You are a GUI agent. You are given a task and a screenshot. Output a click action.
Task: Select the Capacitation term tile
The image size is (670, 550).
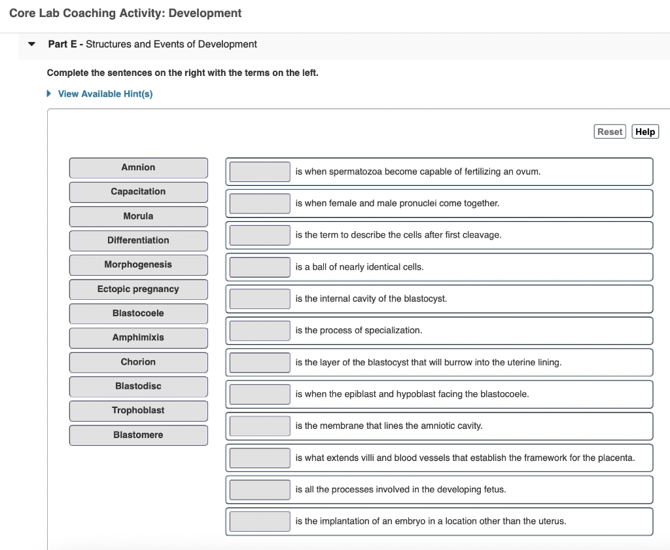(x=138, y=191)
